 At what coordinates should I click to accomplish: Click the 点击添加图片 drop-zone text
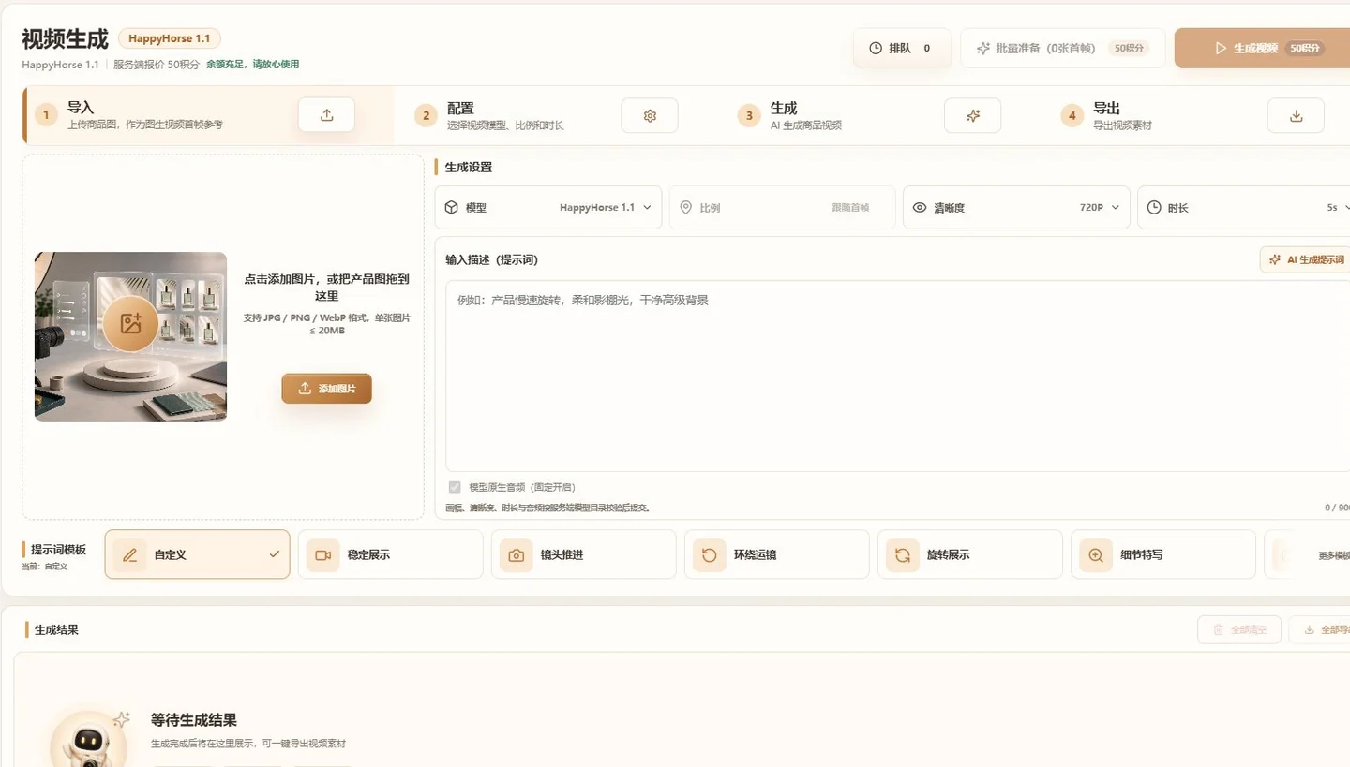326,287
